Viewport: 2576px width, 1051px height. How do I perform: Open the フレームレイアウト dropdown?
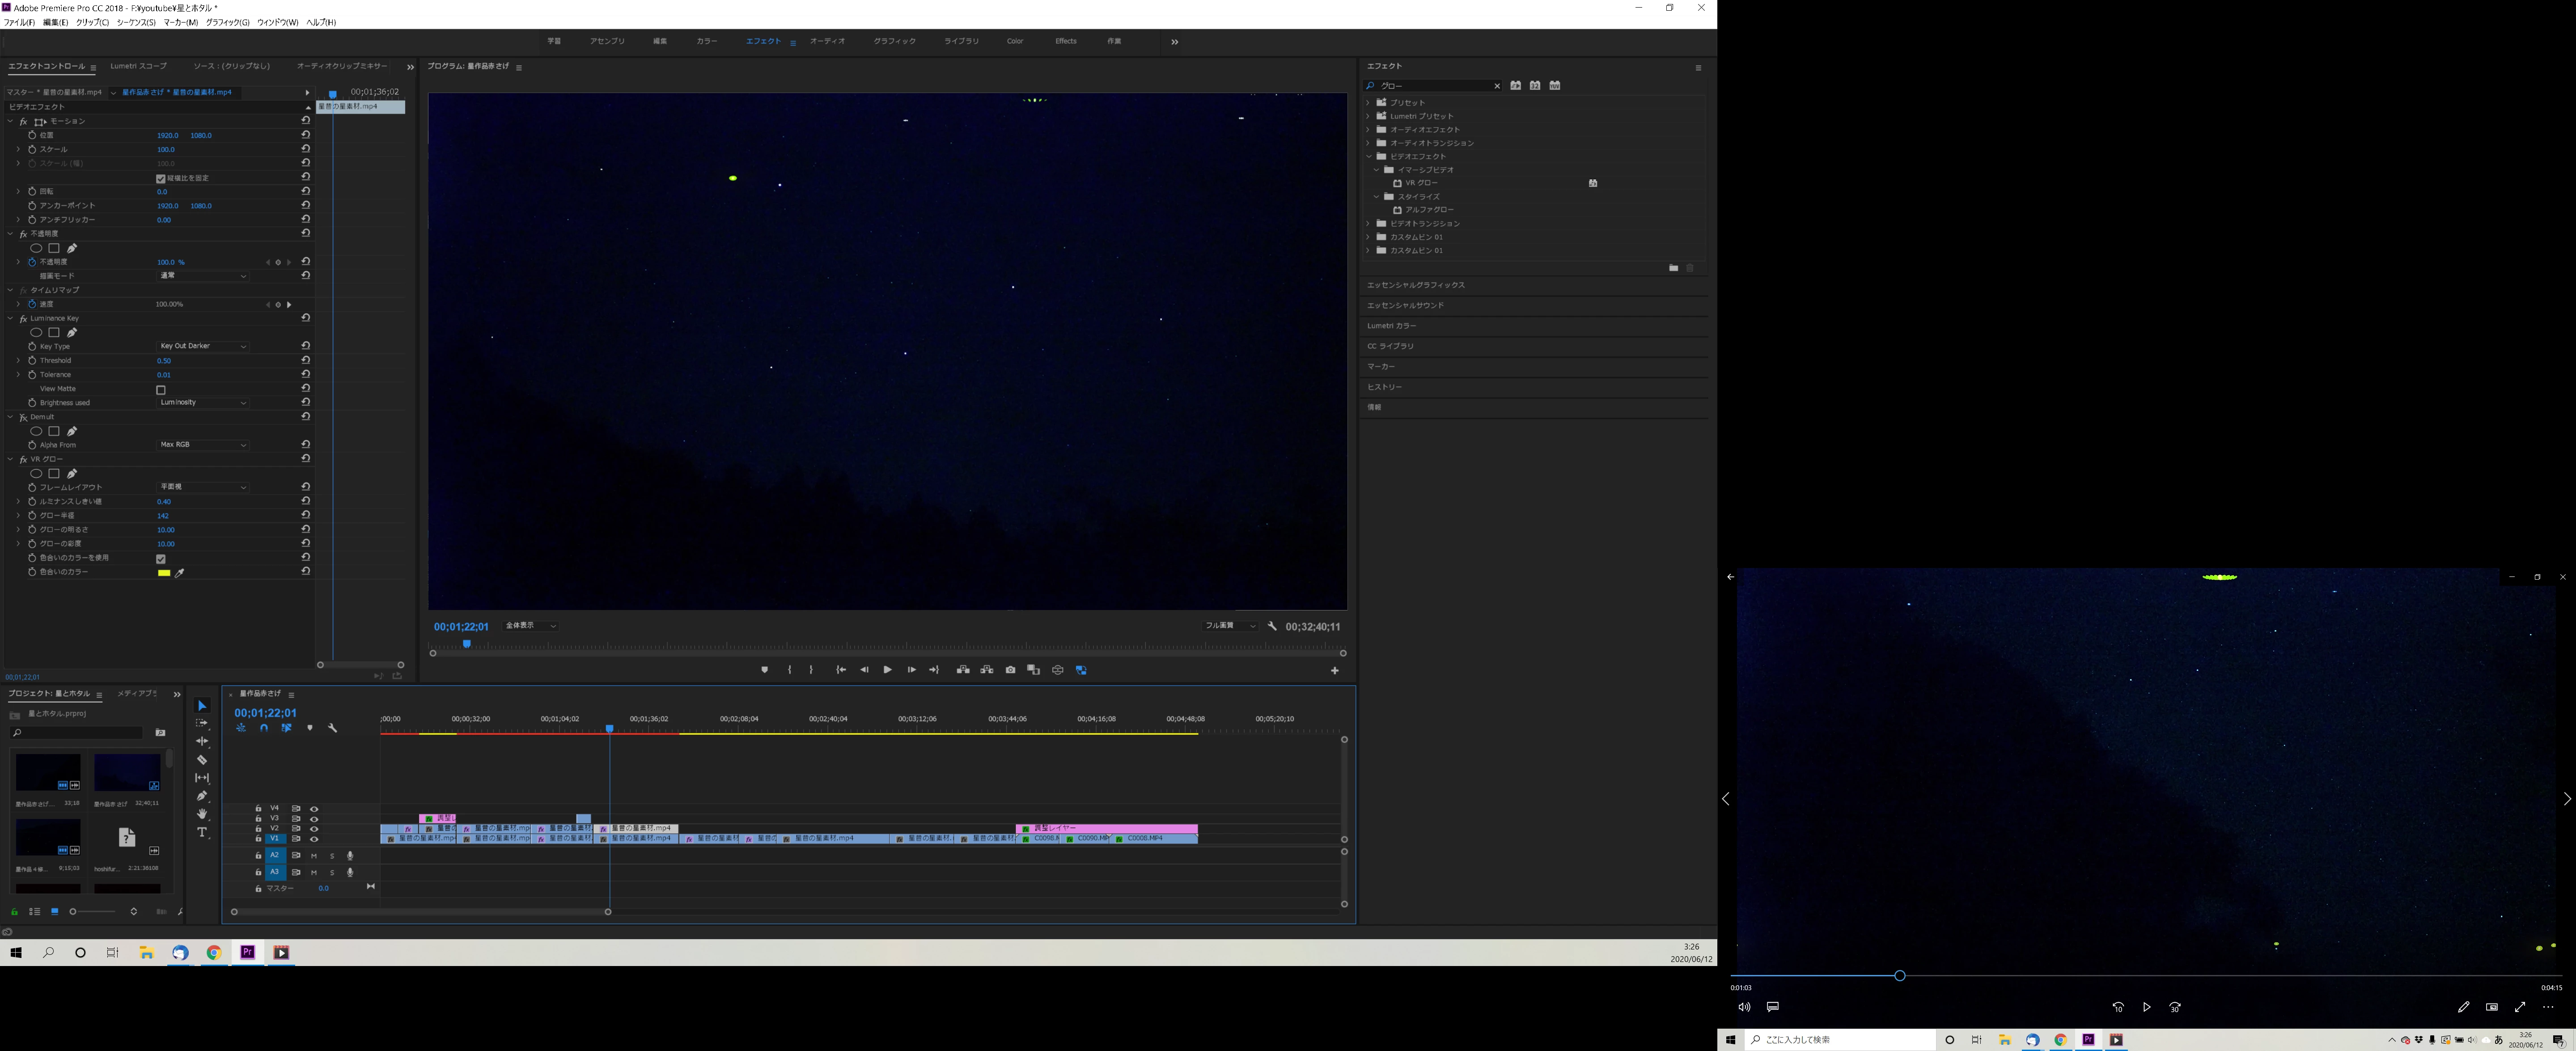203,487
